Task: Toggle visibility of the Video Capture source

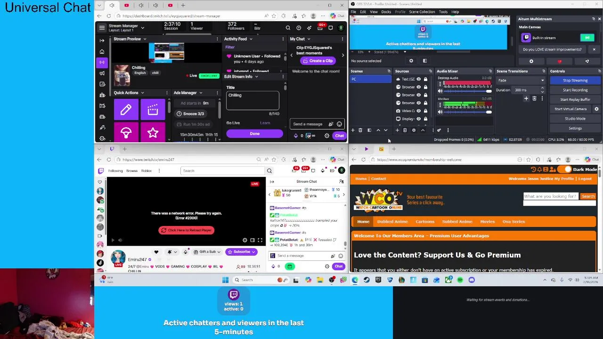Action: point(418,111)
